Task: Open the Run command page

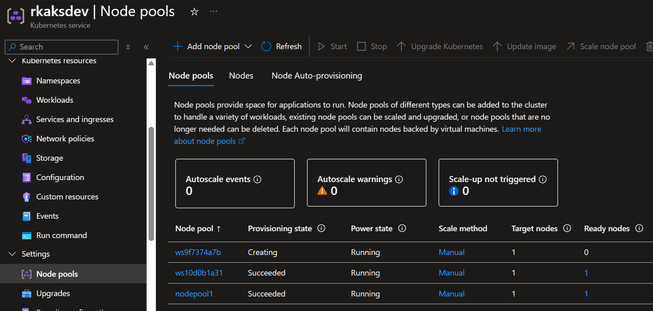Action: pos(61,236)
